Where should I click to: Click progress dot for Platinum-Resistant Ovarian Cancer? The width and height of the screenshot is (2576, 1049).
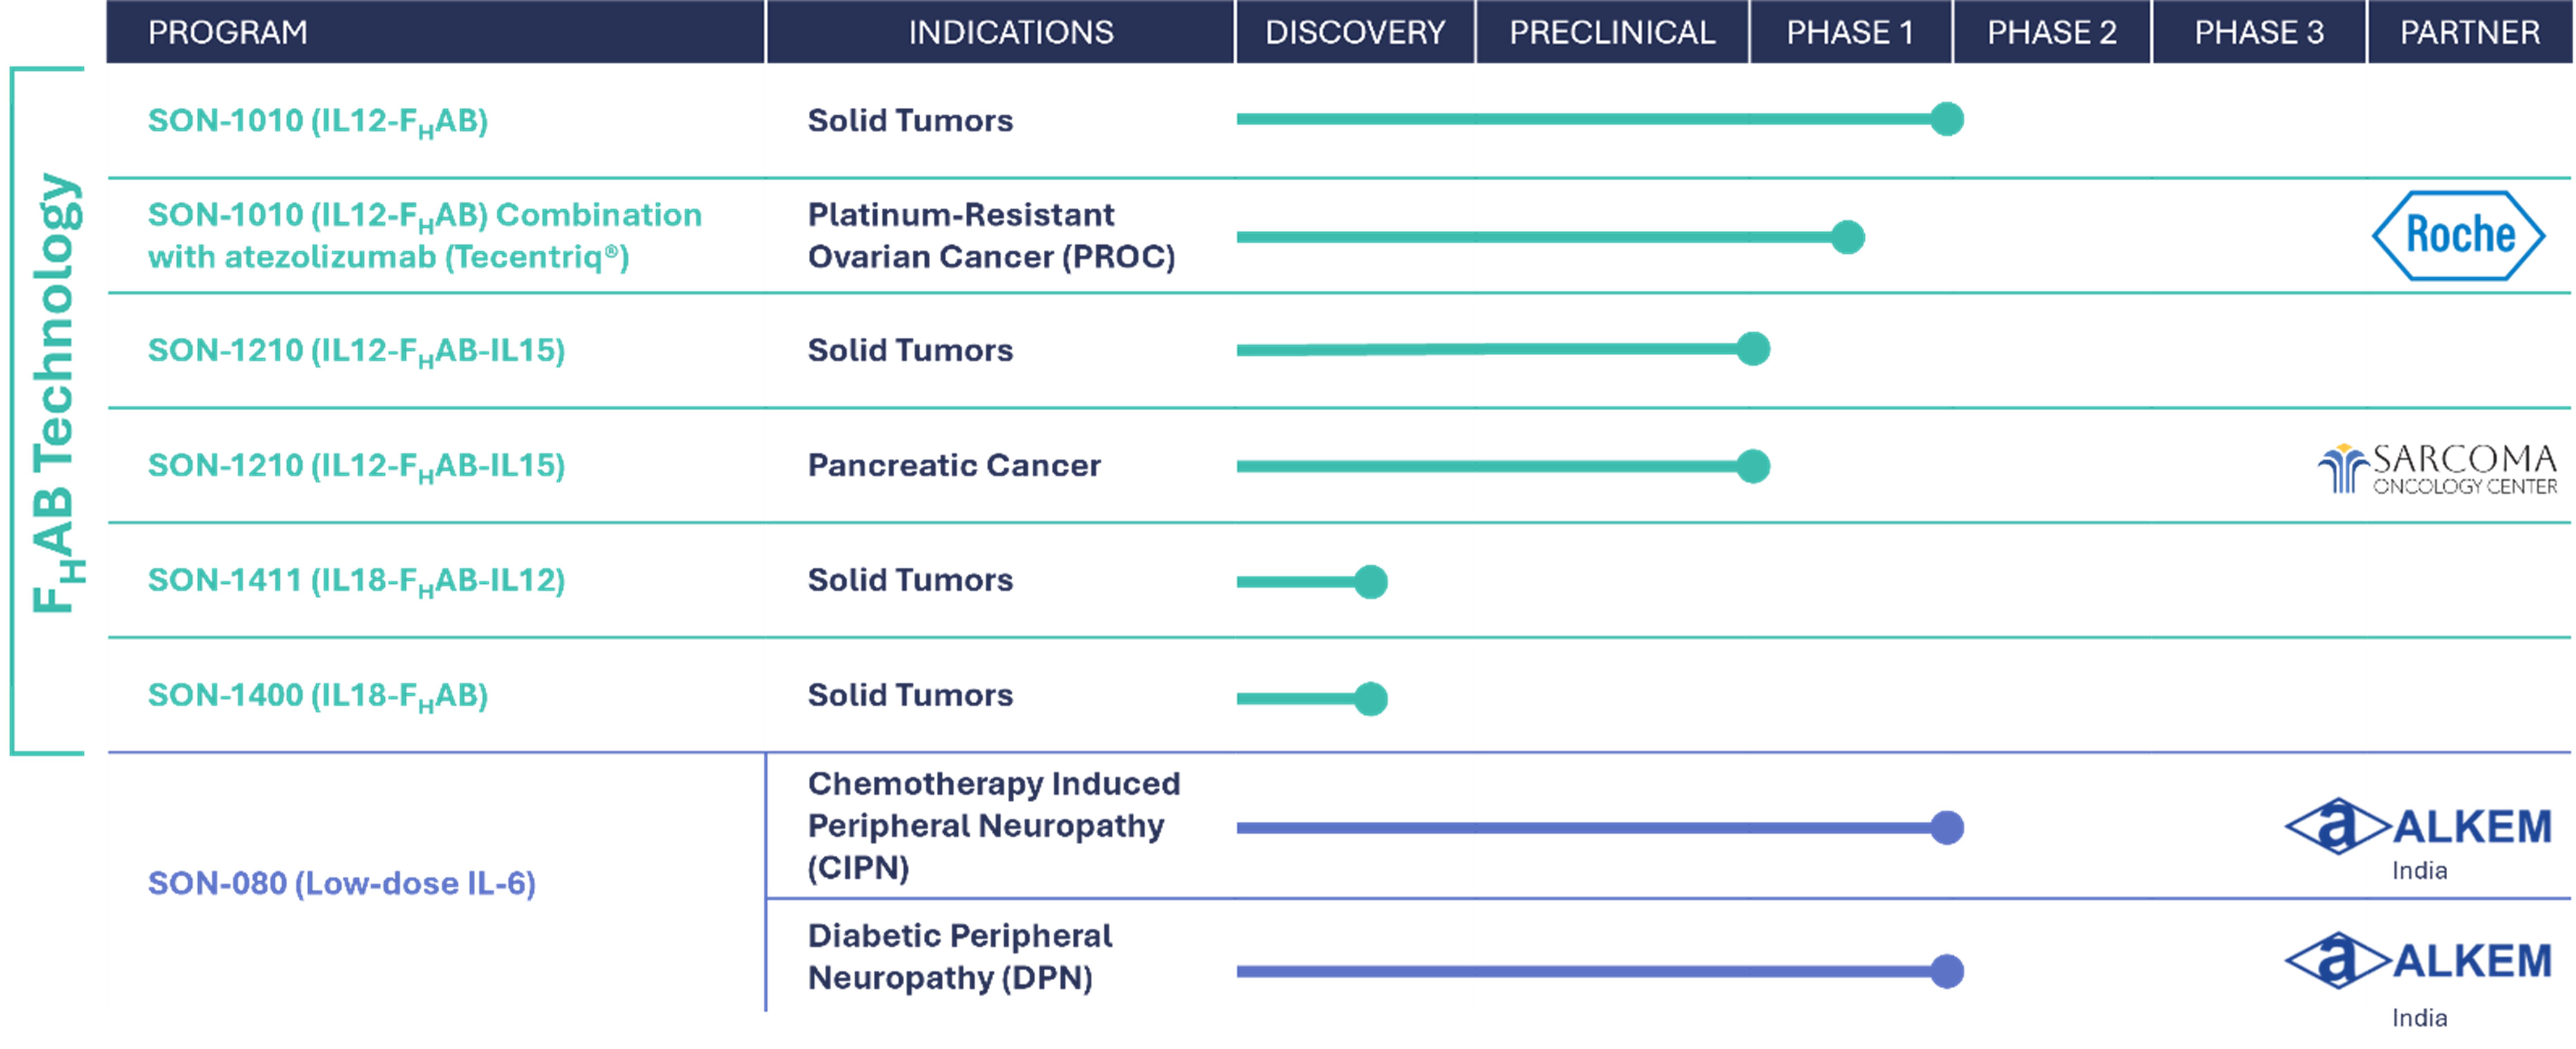[1847, 238]
